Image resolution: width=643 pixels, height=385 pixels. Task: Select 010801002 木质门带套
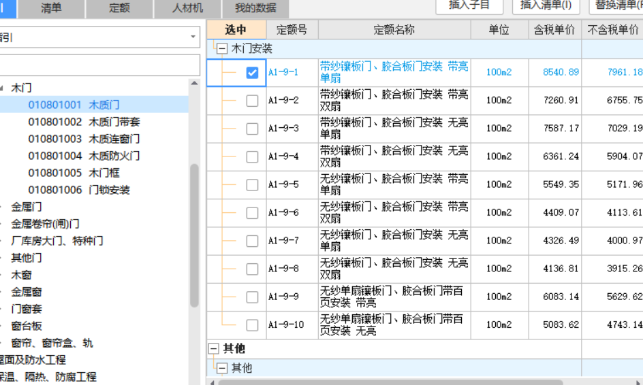coord(84,122)
